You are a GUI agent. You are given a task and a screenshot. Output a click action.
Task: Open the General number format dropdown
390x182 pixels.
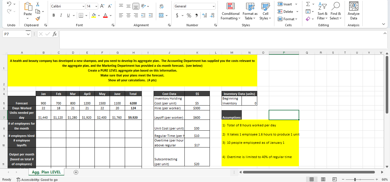click(x=194, y=6)
